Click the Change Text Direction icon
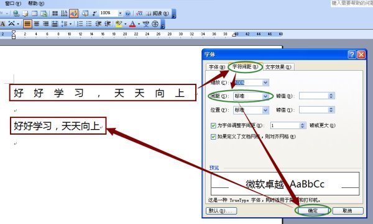This screenshot has width=373, height=224. (x=64, y=13)
